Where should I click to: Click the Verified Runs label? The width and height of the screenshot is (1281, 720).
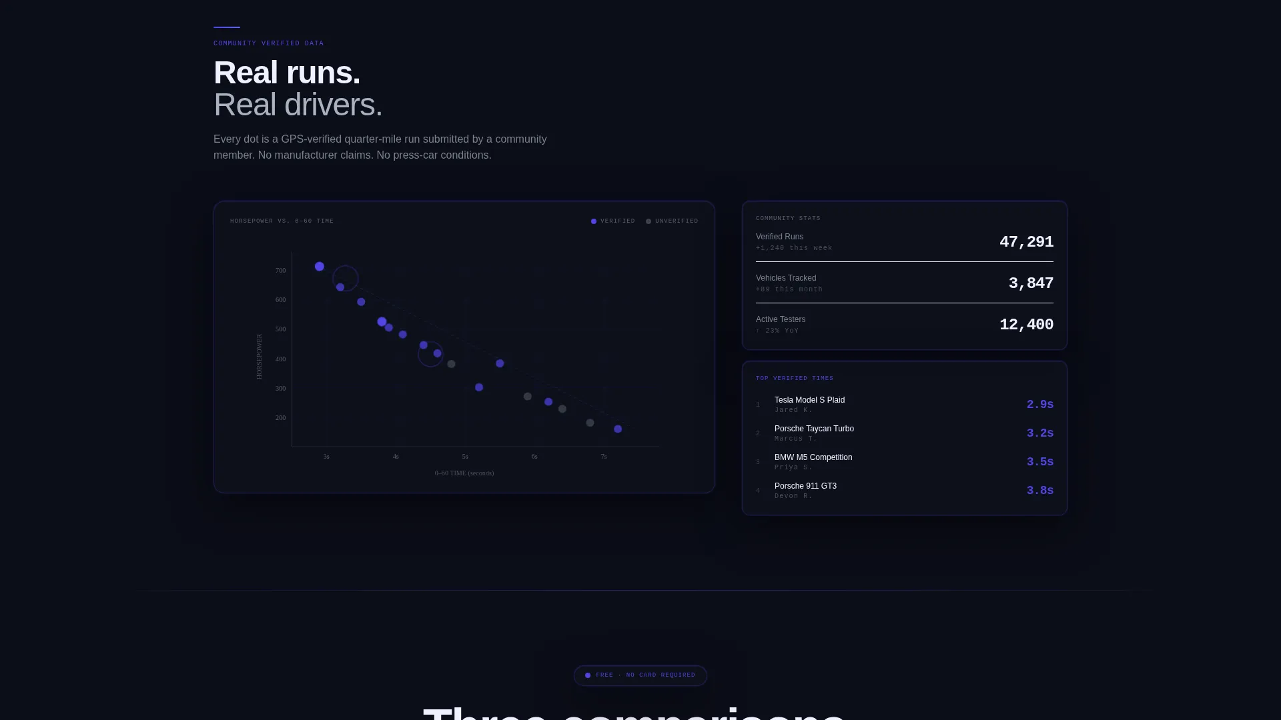click(779, 237)
